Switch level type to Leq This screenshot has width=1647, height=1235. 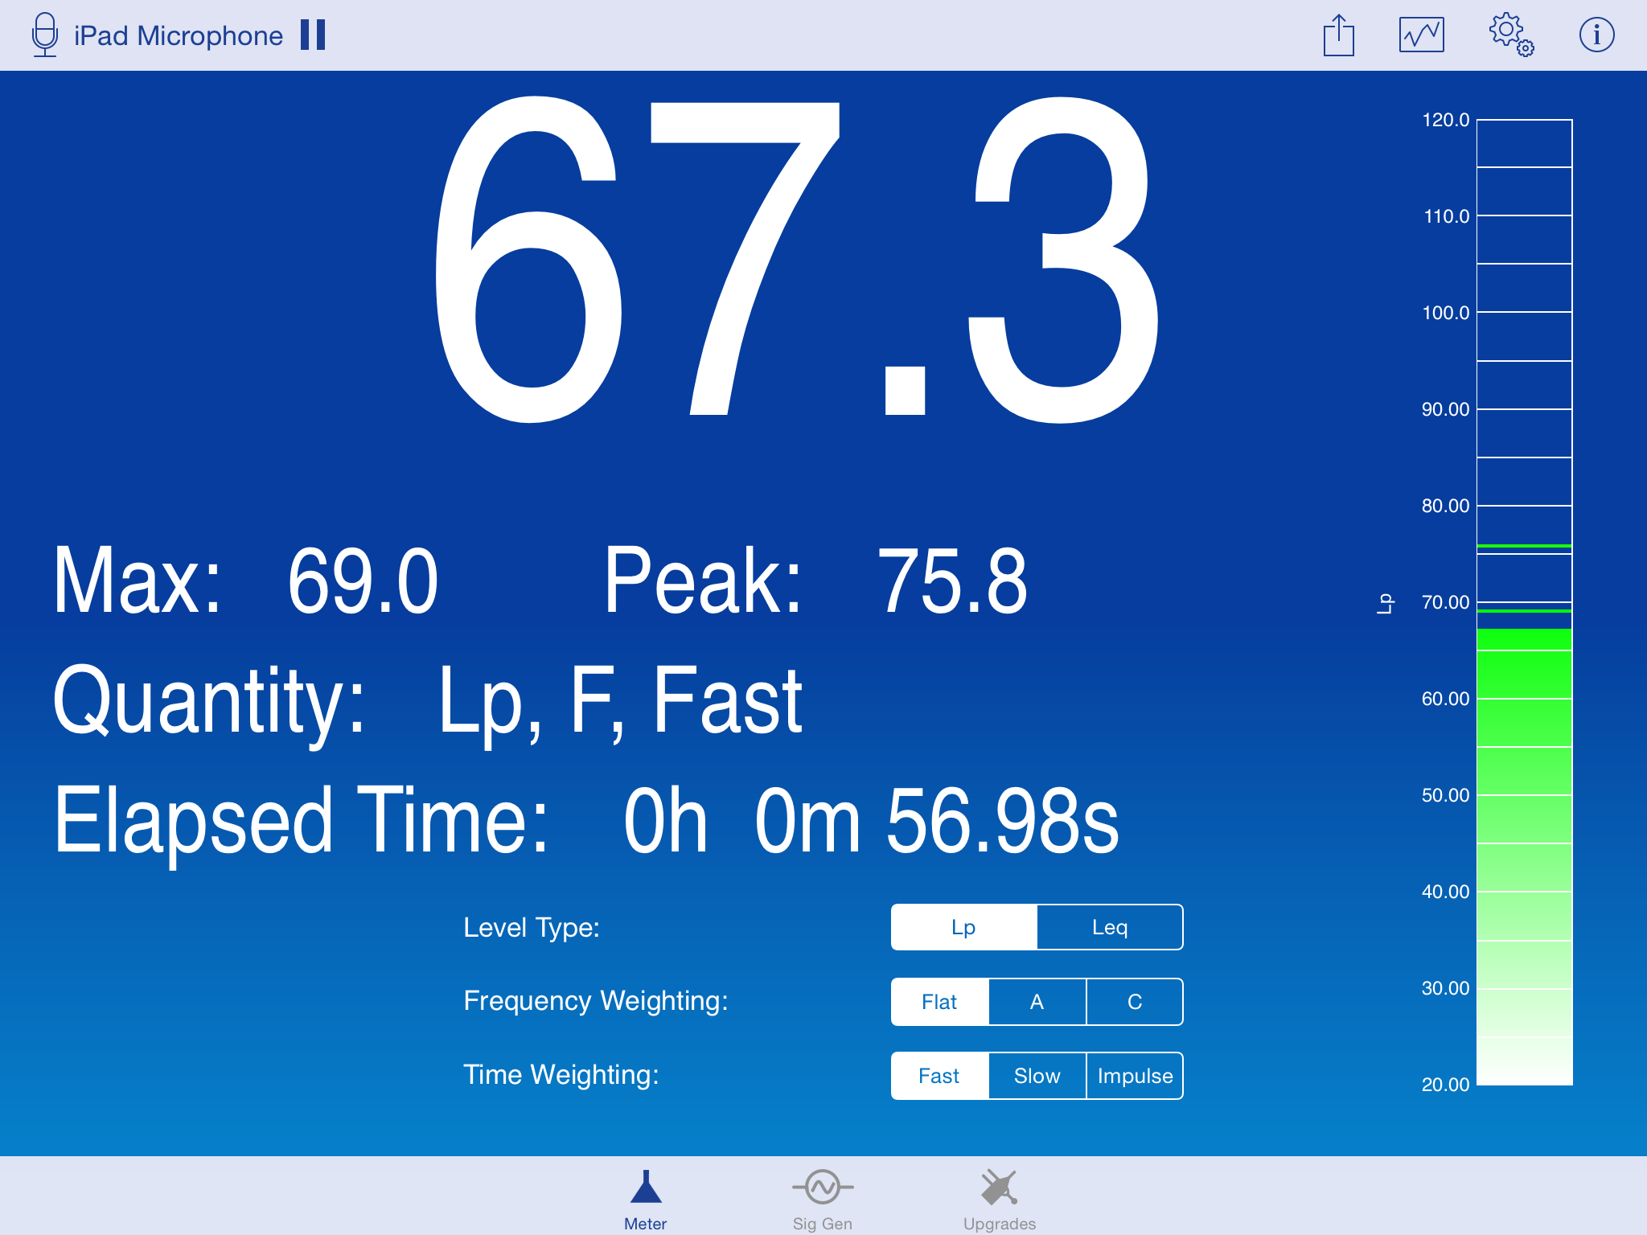tap(1110, 926)
